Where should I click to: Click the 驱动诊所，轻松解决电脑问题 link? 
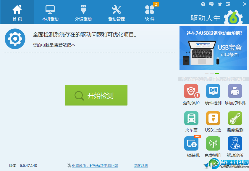point(95,165)
